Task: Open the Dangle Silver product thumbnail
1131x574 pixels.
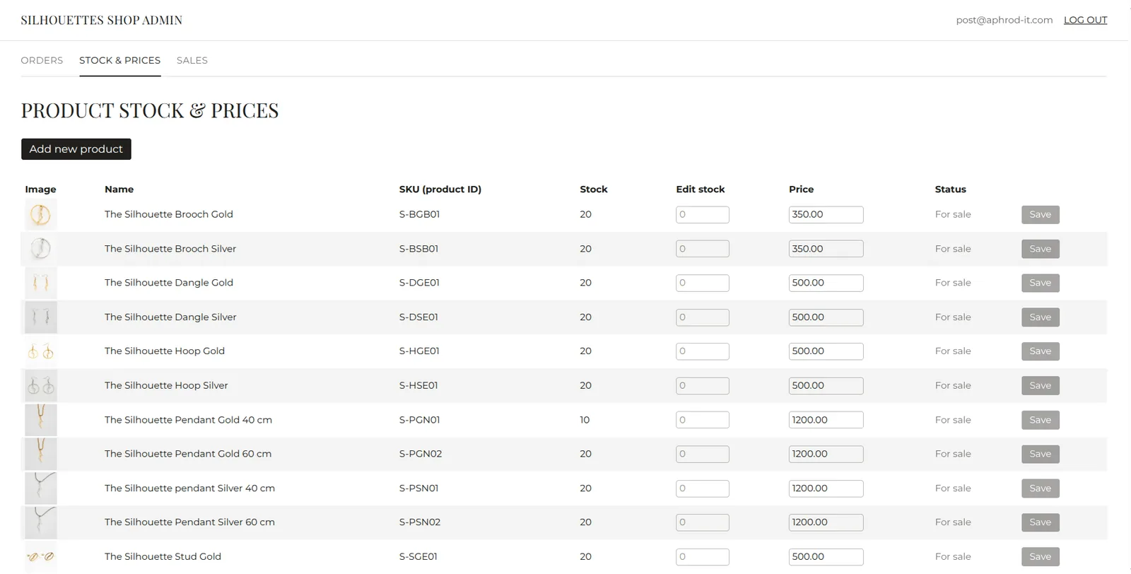Action: 41,317
